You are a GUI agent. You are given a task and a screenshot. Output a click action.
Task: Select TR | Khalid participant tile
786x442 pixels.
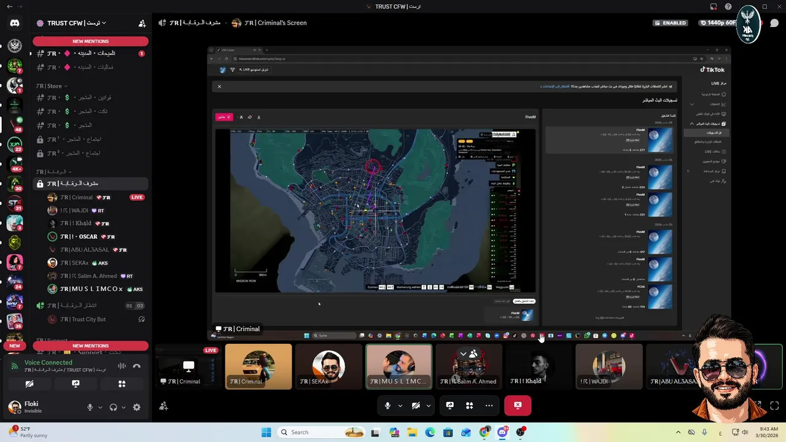pyautogui.click(x=539, y=366)
